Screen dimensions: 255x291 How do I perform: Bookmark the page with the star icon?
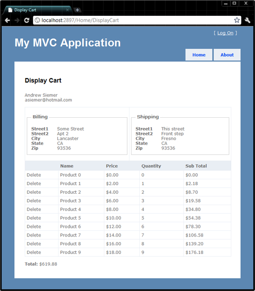tap(237, 20)
